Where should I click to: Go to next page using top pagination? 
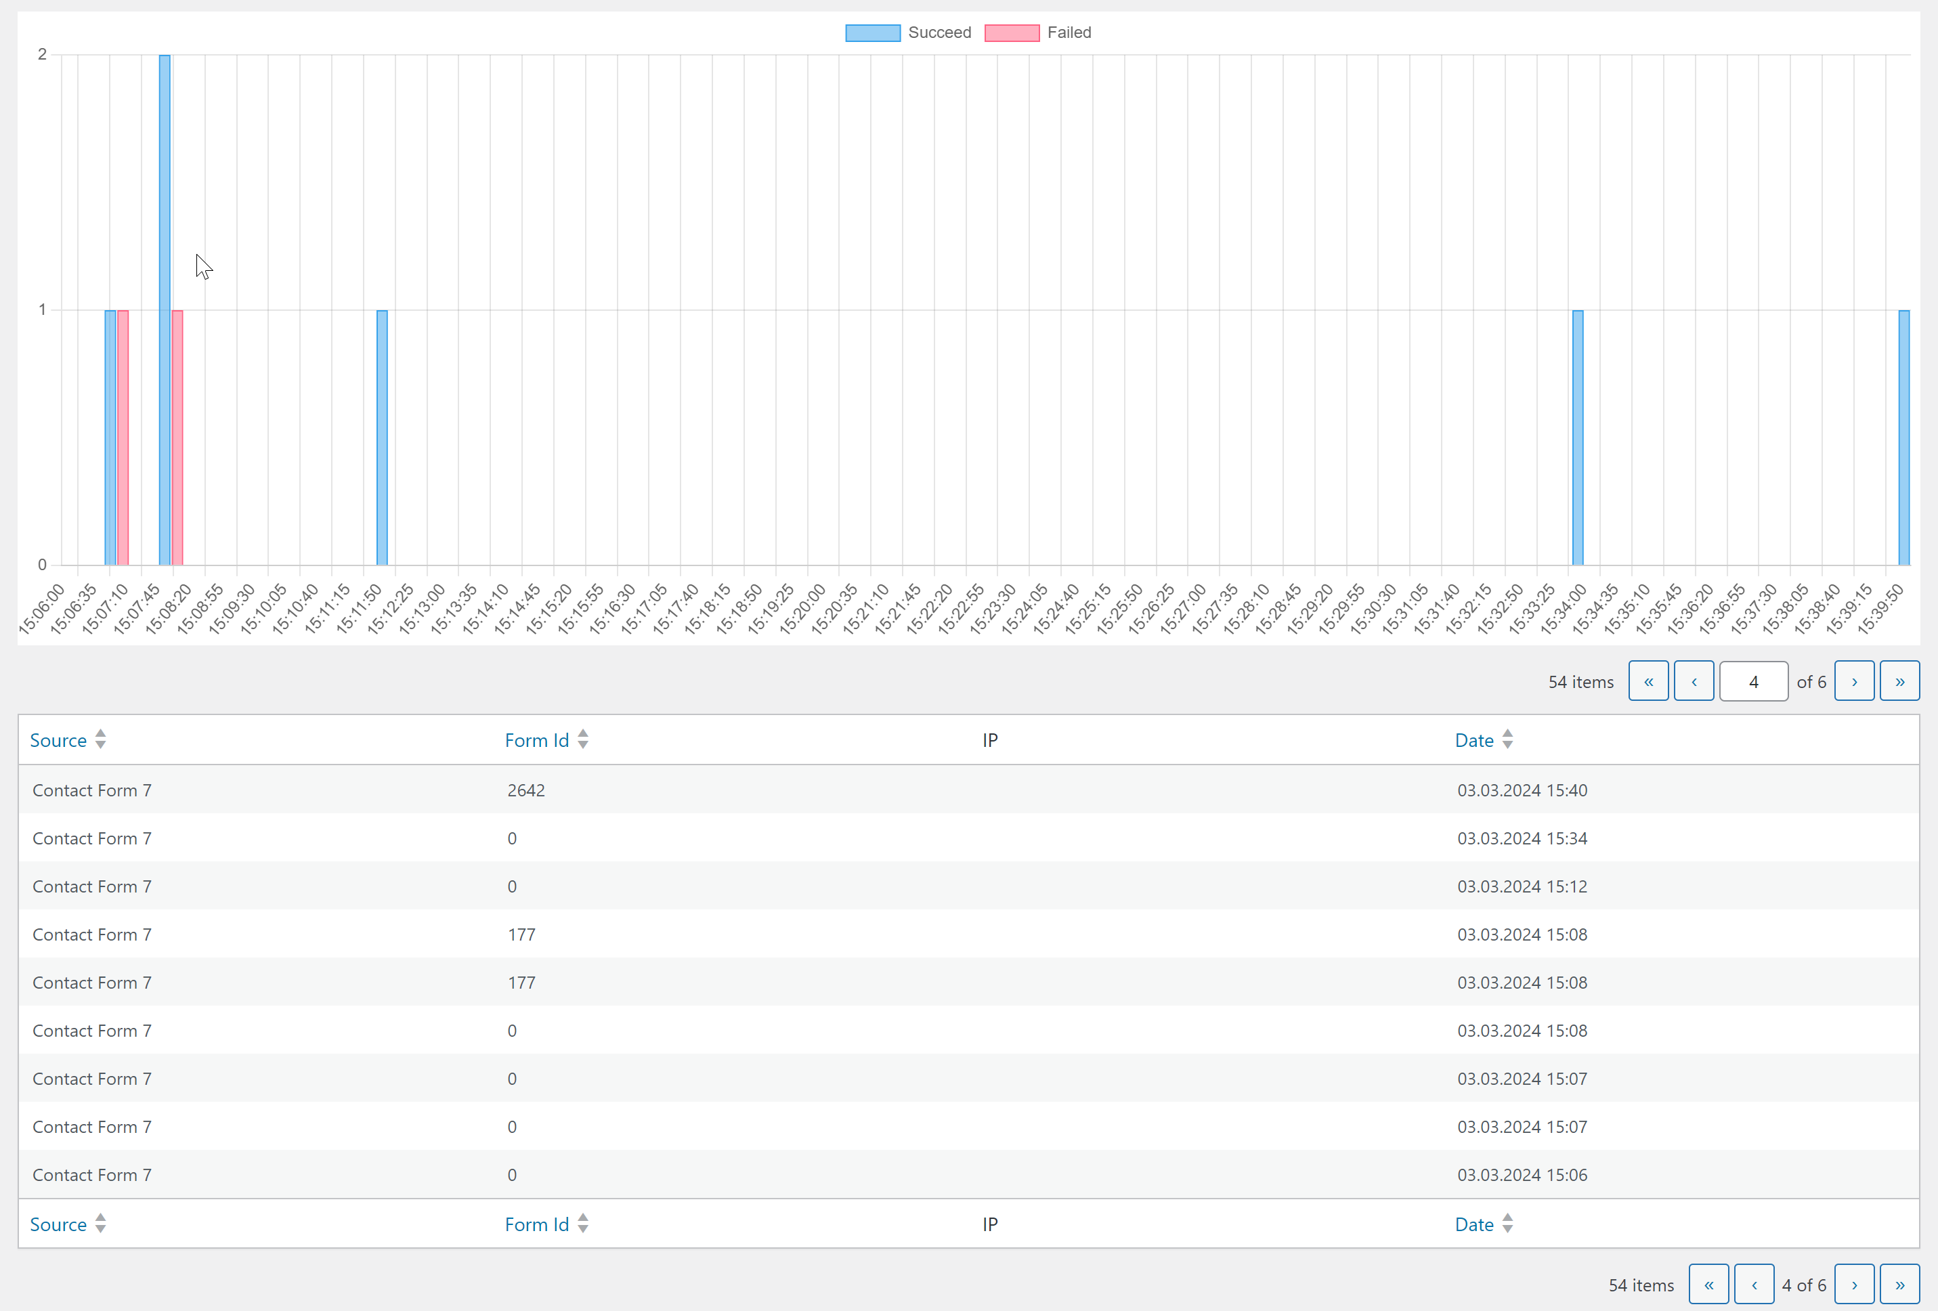point(1854,681)
